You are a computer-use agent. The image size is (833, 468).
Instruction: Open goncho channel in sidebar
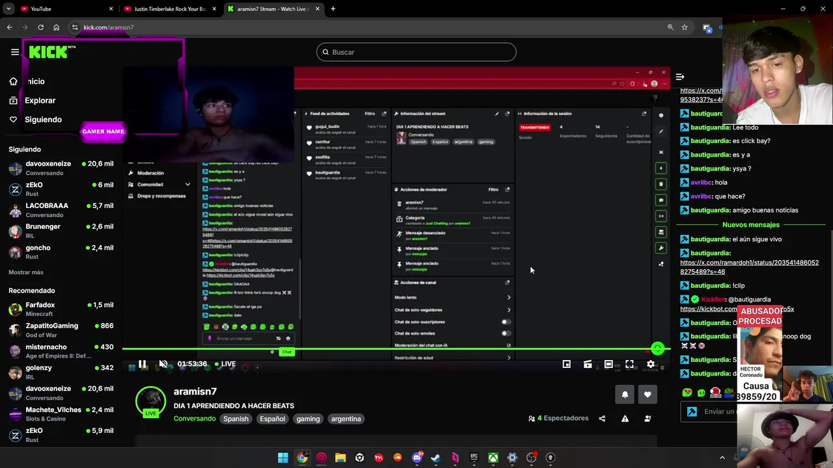tap(61, 252)
